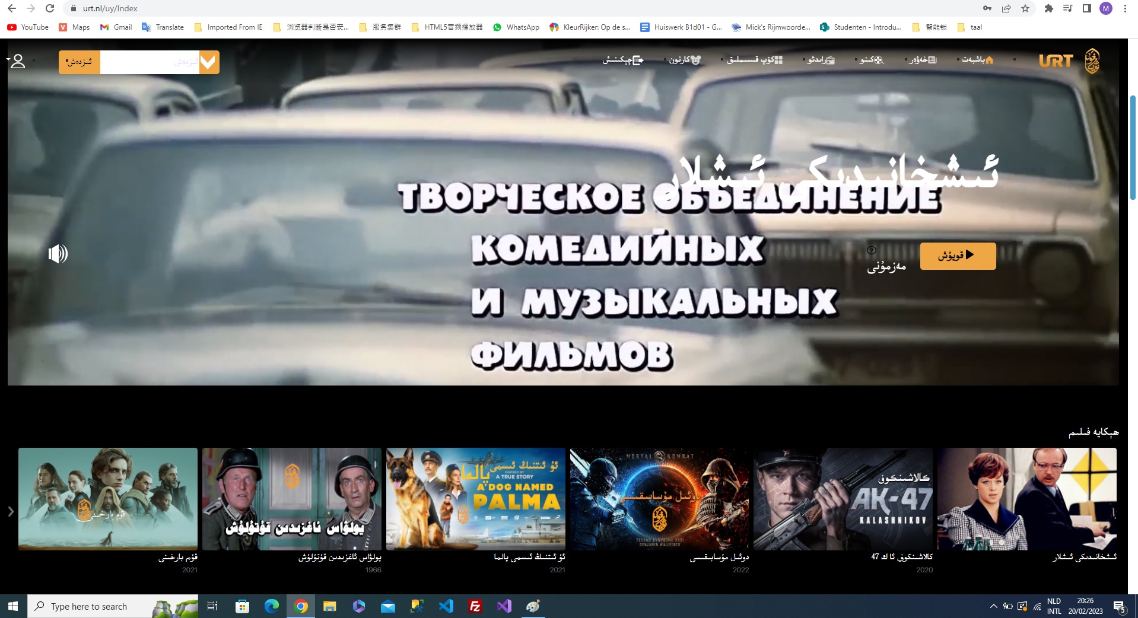1138x618 pixels.
Task: Open the news menu item with newspaper icon
Action: pyautogui.click(x=923, y=60)
